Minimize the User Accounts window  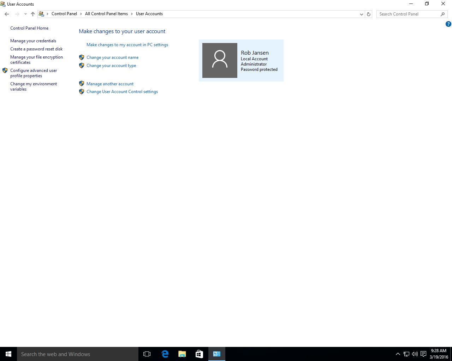(411, 4)
